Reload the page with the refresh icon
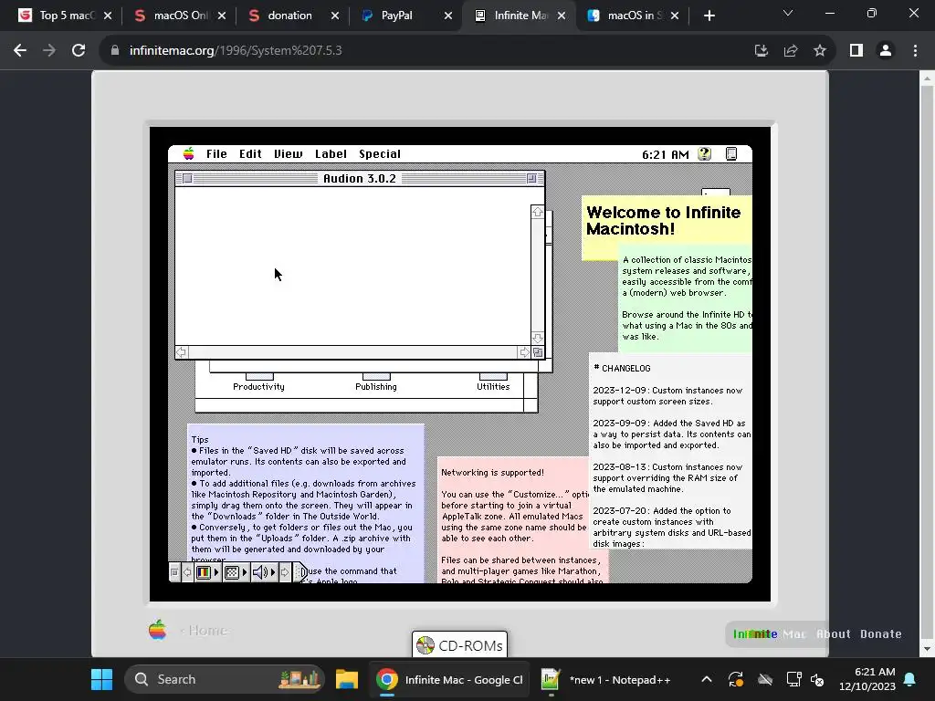This screenshot has width=935, height=701. (x=79, y=51)
